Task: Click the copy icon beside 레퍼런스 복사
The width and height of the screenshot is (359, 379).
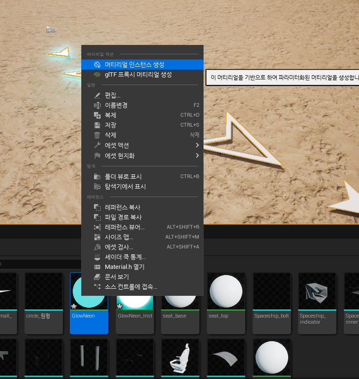Action: [x=97, y=207]
